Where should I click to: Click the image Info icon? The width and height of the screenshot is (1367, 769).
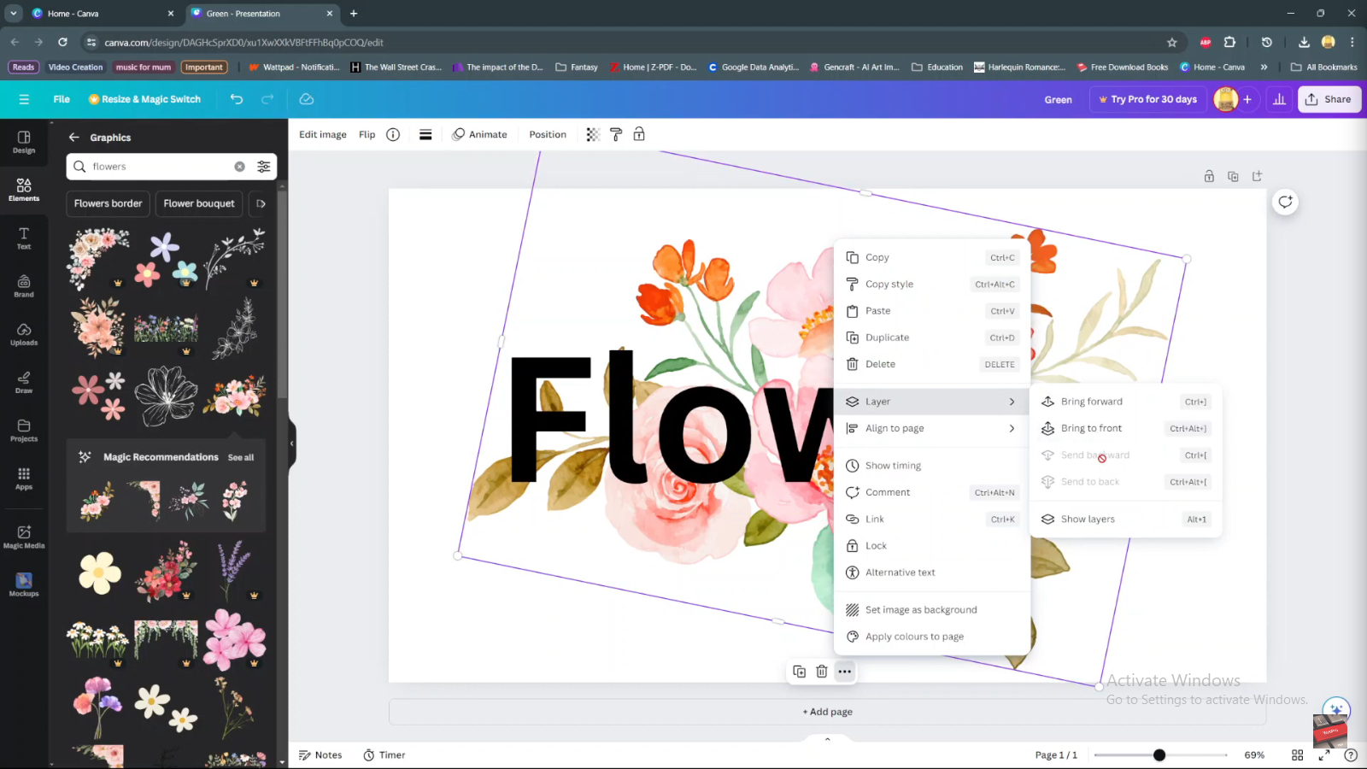(393, 134)
